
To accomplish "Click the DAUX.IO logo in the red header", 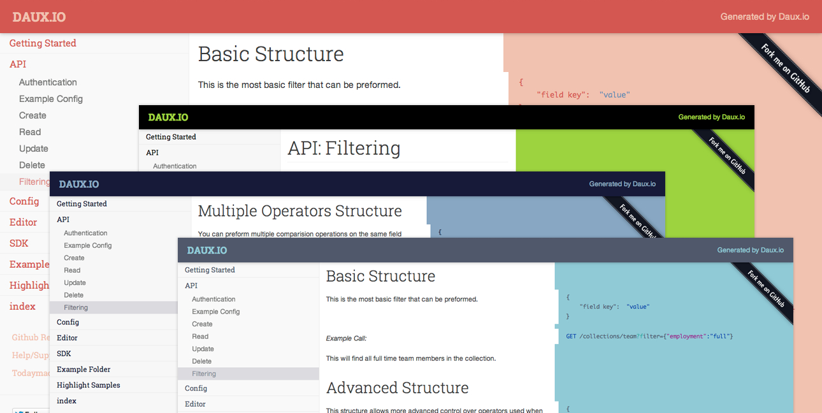I will [39, 17].
